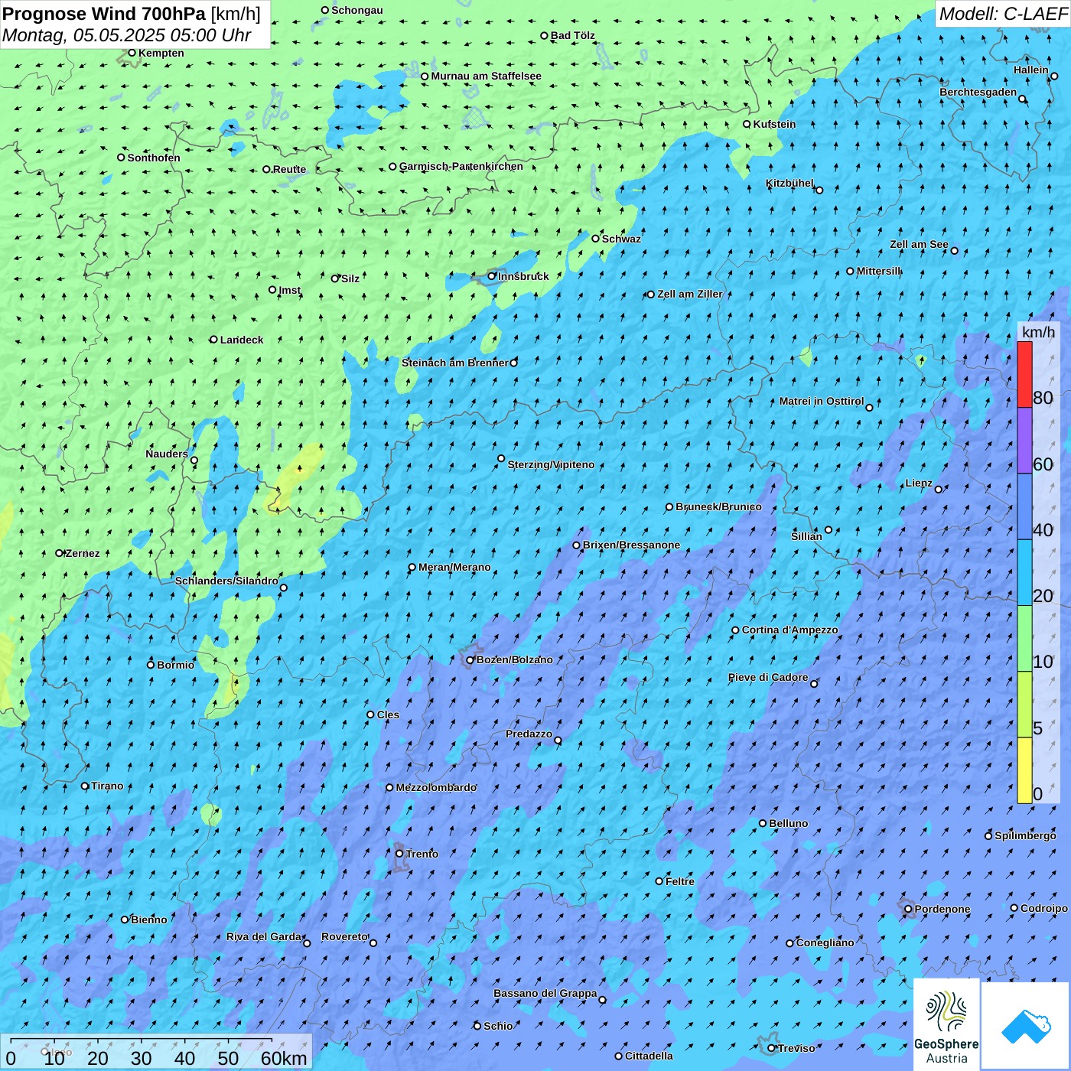The width and height of the screenshot is (1071, 1071).
Task: Click the 'Bassano del Grappa' label
Action: tap(545, 993)
